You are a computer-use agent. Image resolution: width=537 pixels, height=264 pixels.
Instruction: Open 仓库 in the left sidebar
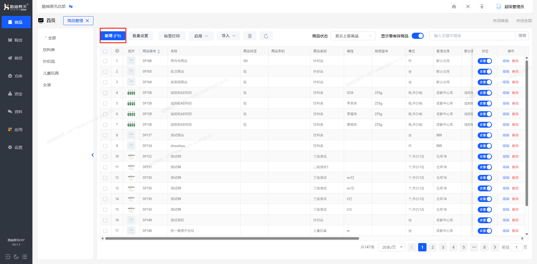point(16,76)
